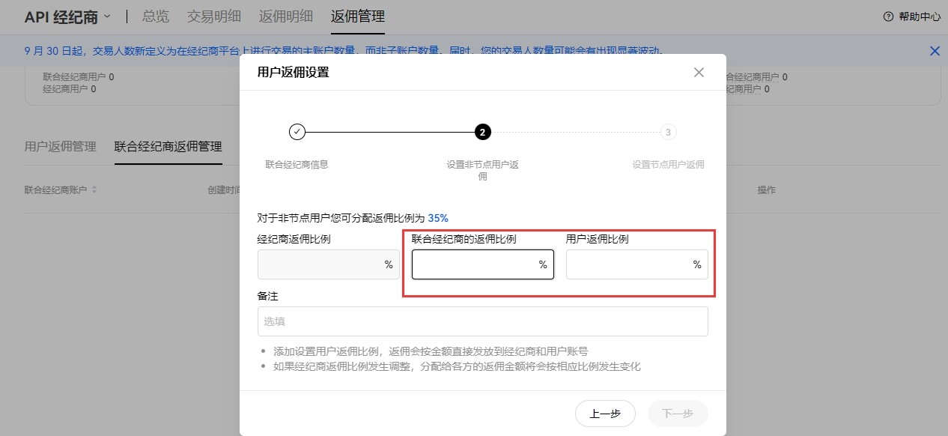Dismiss the blue announcement banner

click(935, 51)
